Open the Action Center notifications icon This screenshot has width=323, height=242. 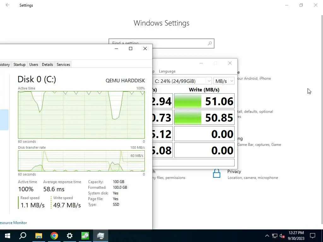point(313,236)
